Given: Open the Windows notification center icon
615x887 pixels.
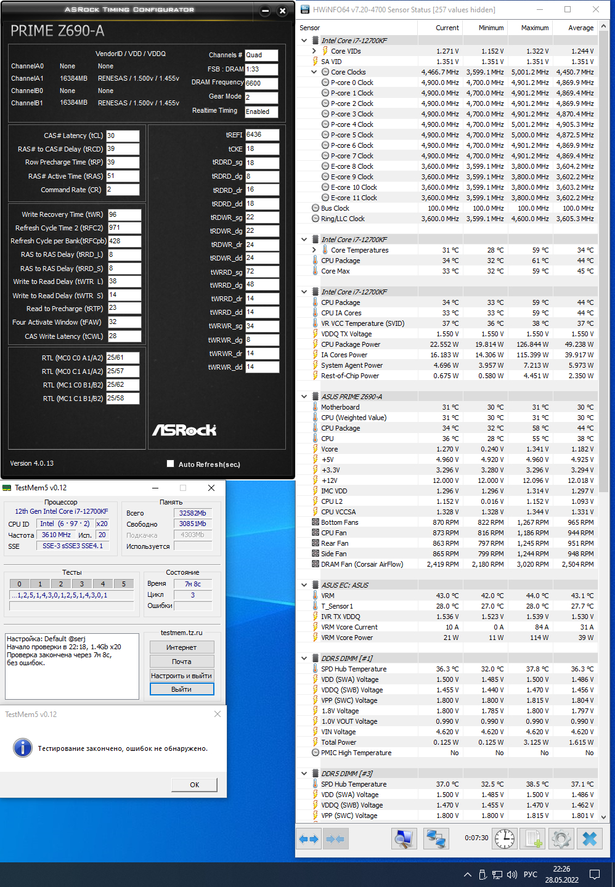Looking at the screenshot, I should pos(595,875).
